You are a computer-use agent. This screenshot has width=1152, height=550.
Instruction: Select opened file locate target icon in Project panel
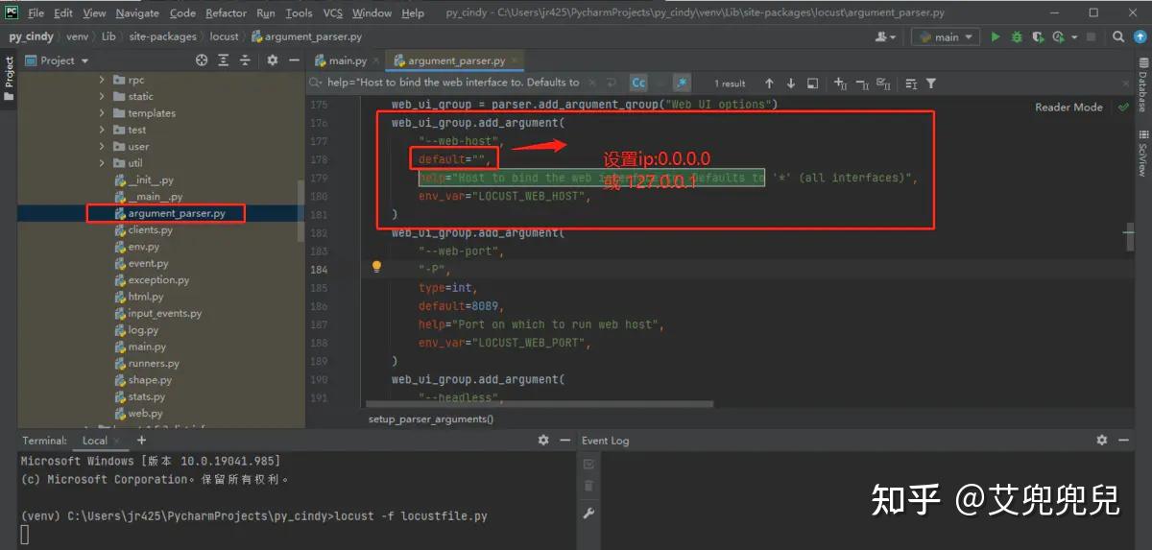pyautogui.click(x=202, y=60)
